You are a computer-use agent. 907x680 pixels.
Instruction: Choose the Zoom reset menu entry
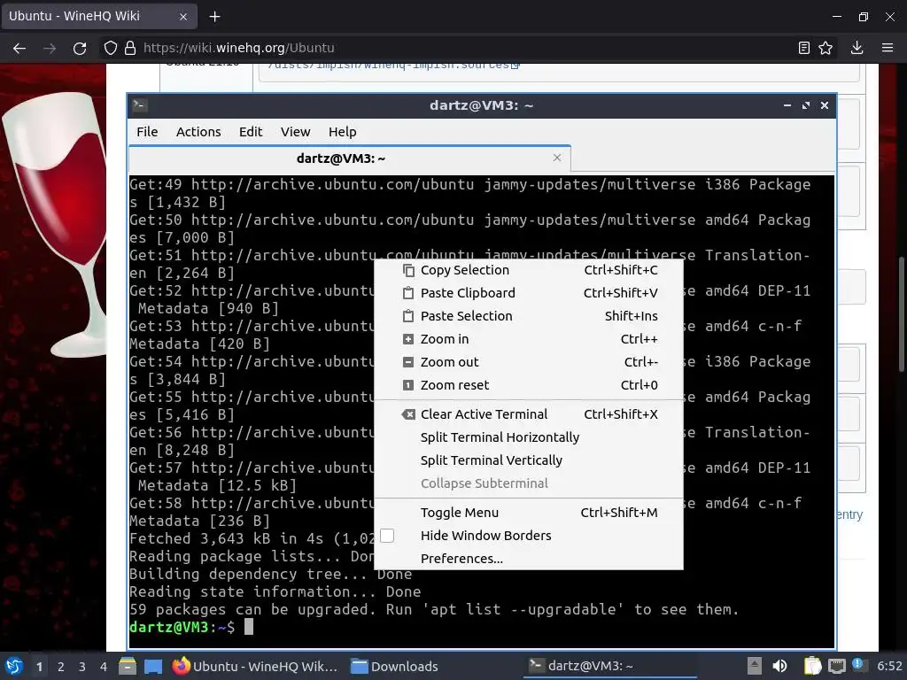pyautogui.click(x=529, y=385)
